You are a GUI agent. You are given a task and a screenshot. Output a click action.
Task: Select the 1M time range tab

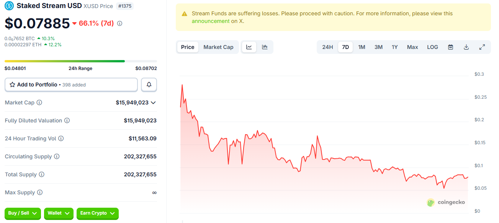point(362,47)
